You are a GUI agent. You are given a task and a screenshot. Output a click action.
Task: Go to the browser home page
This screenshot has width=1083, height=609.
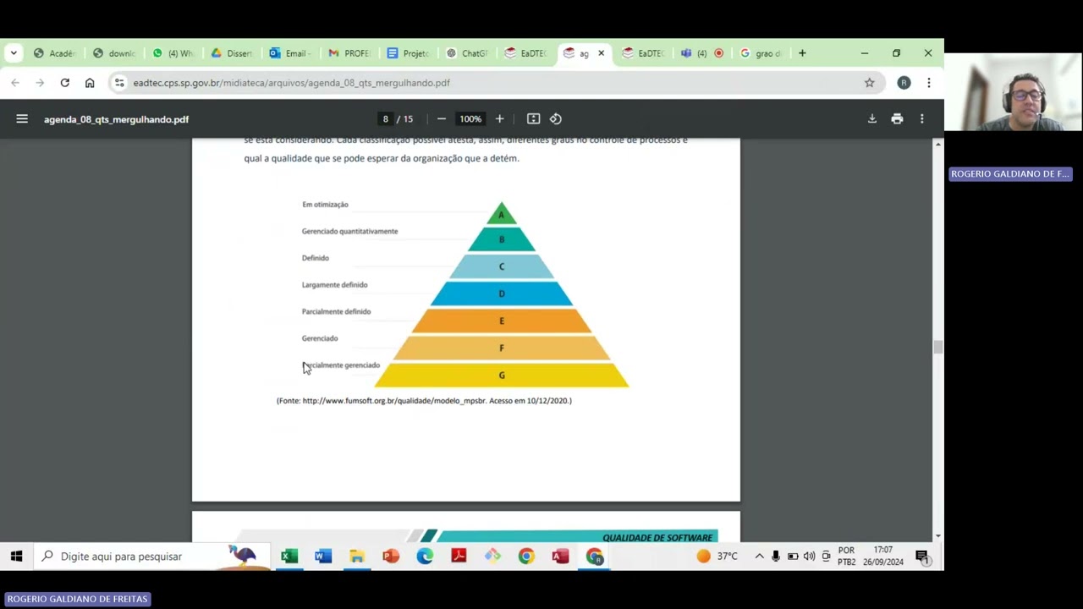(x=90, y=83)
